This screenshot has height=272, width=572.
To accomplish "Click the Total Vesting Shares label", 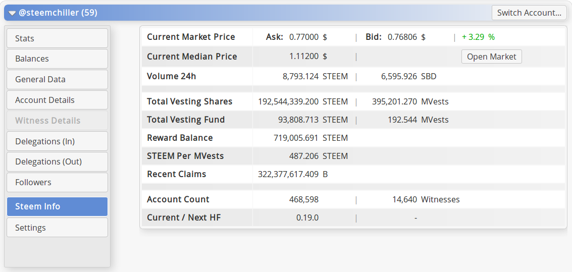I will click(x=189, y=101).
